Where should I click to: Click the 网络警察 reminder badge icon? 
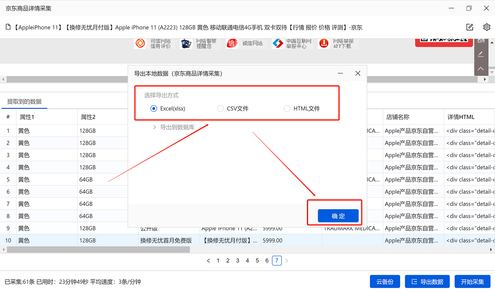tap(186, 43)
